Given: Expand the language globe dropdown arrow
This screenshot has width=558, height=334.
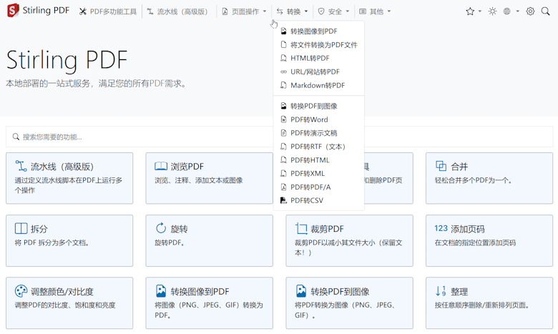Looking at the screenshot, I should pos(517,11).
